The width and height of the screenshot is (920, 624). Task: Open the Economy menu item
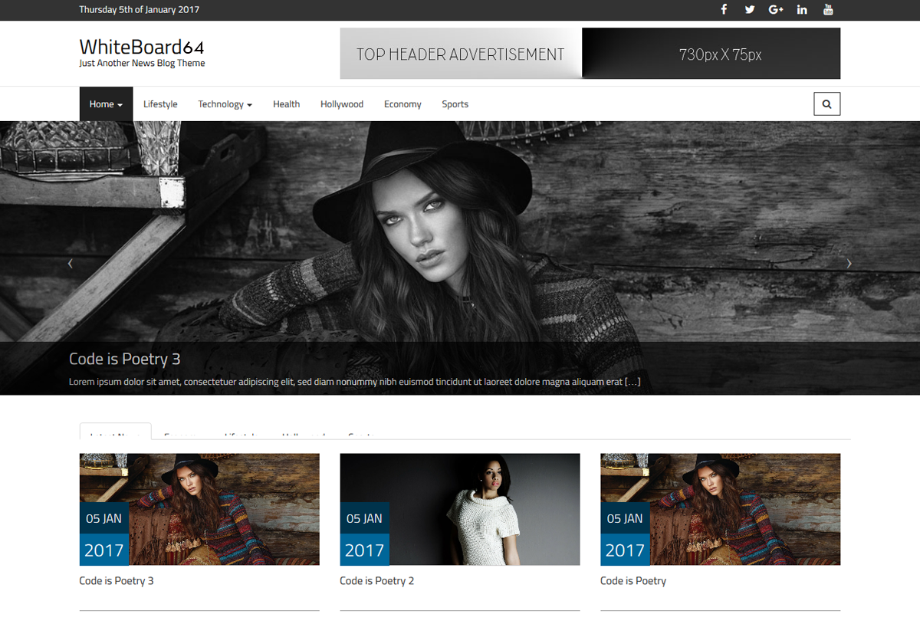[x=402, y=104]
